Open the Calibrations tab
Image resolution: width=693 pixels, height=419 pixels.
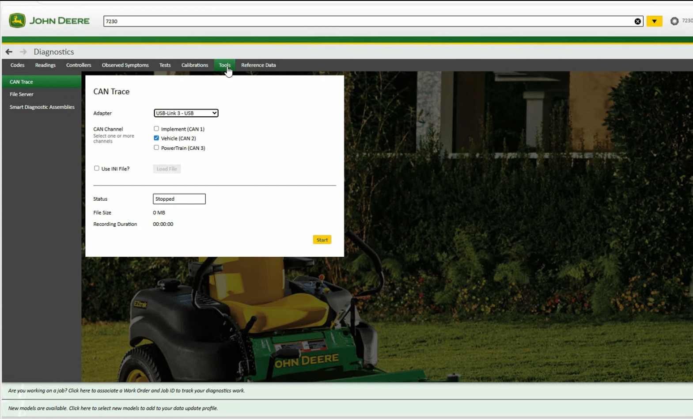[194, 65]
